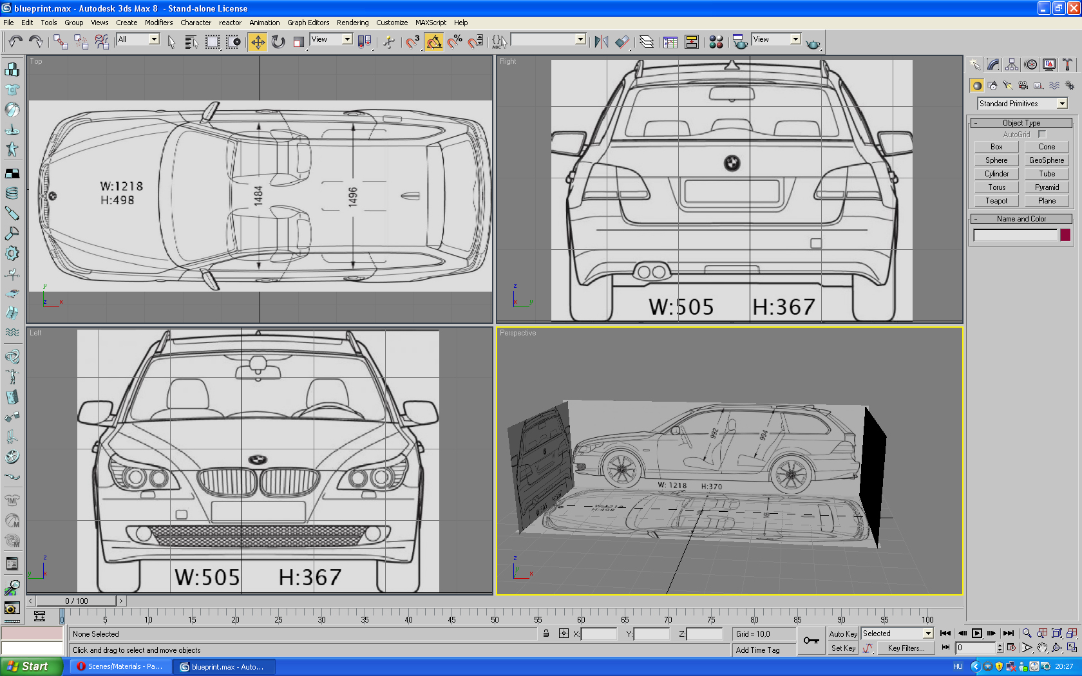Select the Shapes category in Create panel
Image resolution: width=1082 pixels, height=676 pixels.
click(x=992, y=85)
